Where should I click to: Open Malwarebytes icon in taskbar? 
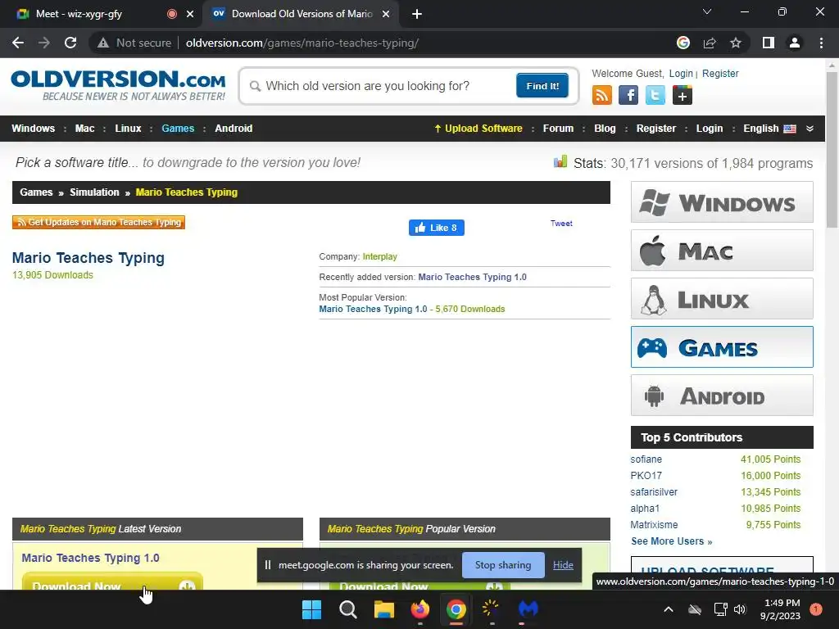pyautogui.click(x=528, y=609)
